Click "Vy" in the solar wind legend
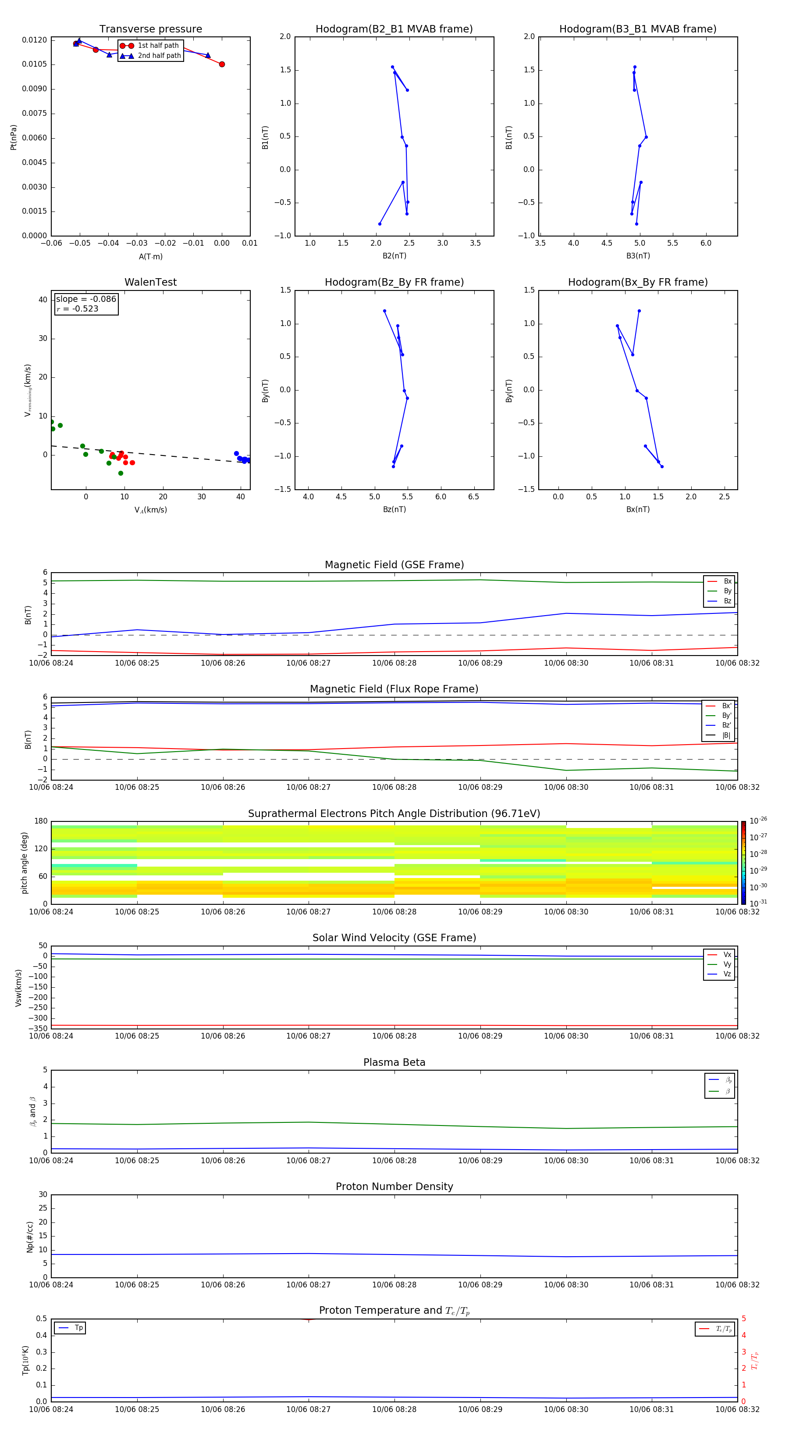Image resolution: width=789 pixels, height=1448 pixels. tap(720, 964)
